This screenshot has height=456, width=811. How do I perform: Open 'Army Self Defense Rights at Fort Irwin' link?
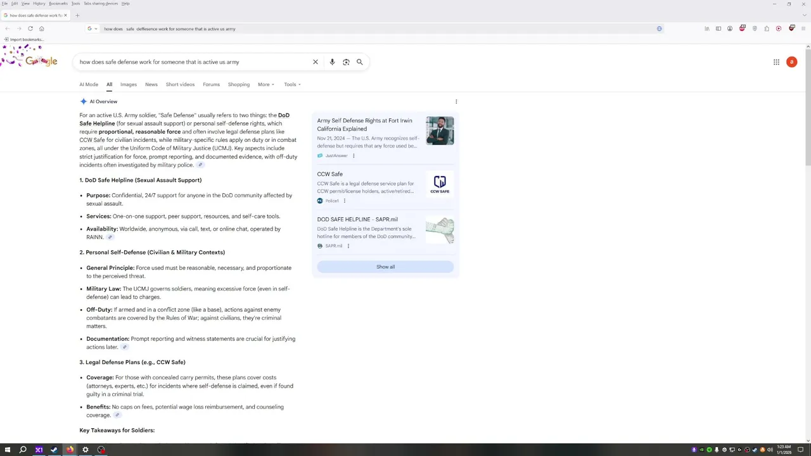point(364,125)
